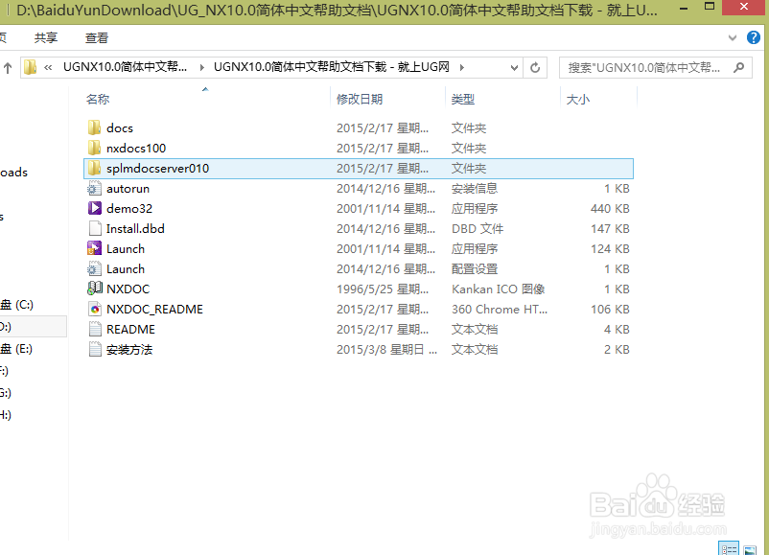
Task: Select the docs folder name
Action: 120,127
